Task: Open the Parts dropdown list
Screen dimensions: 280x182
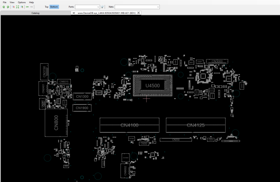Action: [x=87, y=7]
